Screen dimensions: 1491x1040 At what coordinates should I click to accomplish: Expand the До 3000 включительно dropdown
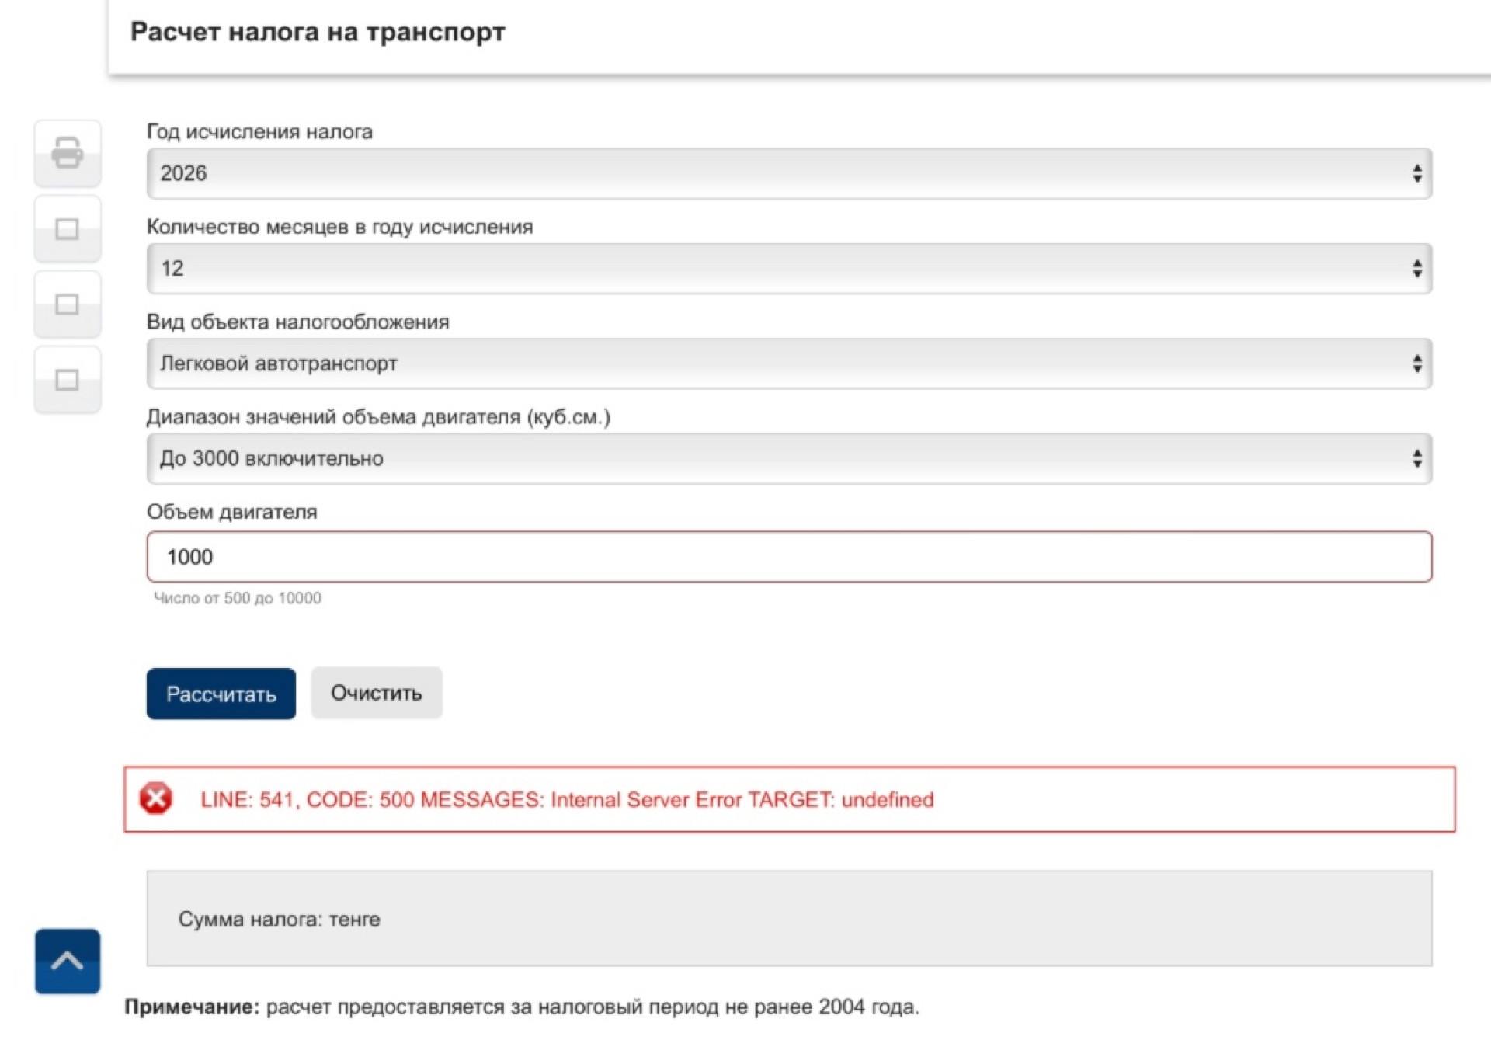point(788,459)
